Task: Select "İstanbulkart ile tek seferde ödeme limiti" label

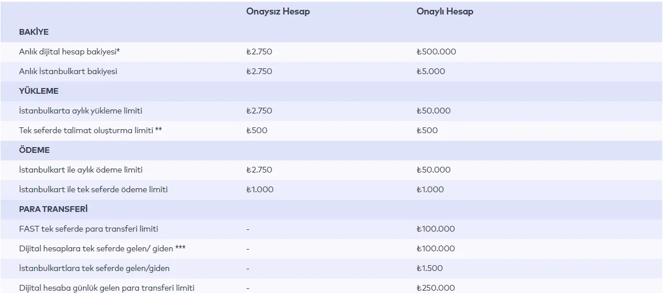Action: click(93, 189)
